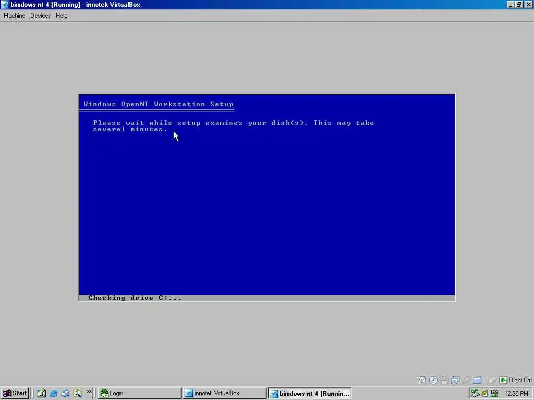Click the hard disk activity indicator icon
This screenshot has height=400, width=534.
pyautogui.click(x=422, y=380)
